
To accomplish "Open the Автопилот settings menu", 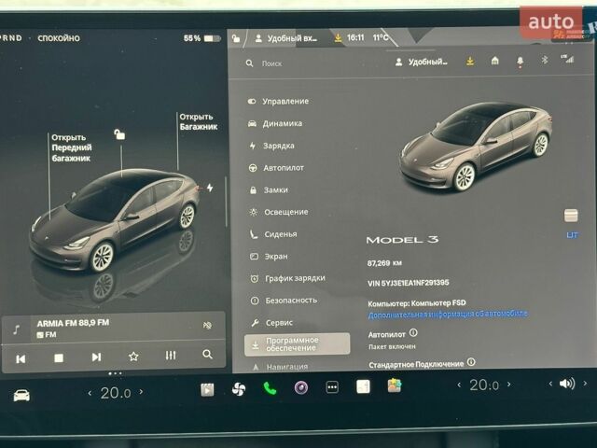I will point(276,168).
